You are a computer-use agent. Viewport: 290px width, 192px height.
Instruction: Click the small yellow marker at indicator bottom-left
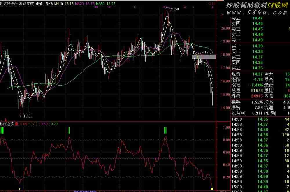[x=19, y=189]
